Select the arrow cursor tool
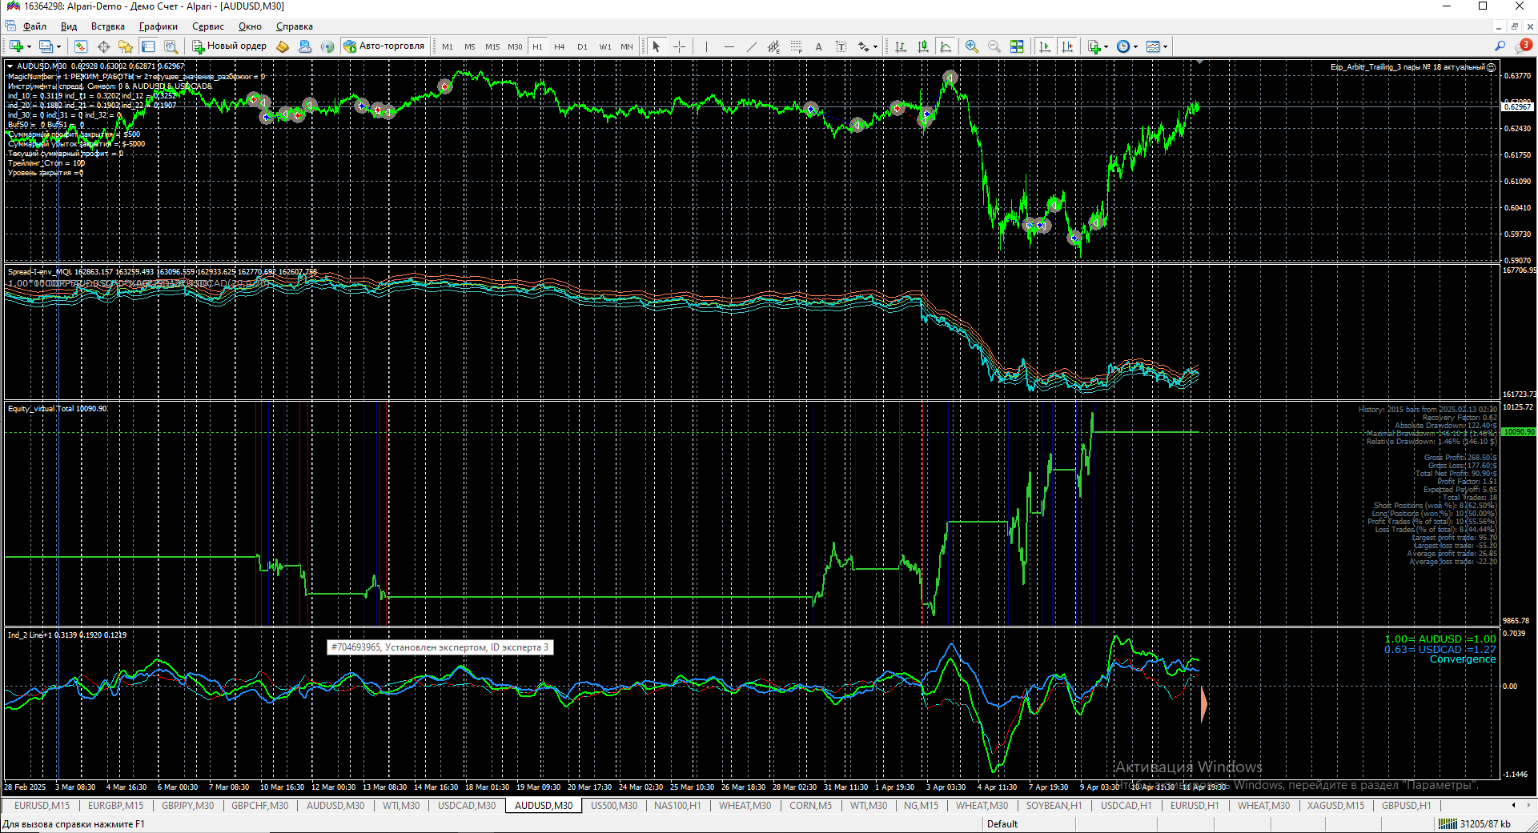 pos(657,46)
